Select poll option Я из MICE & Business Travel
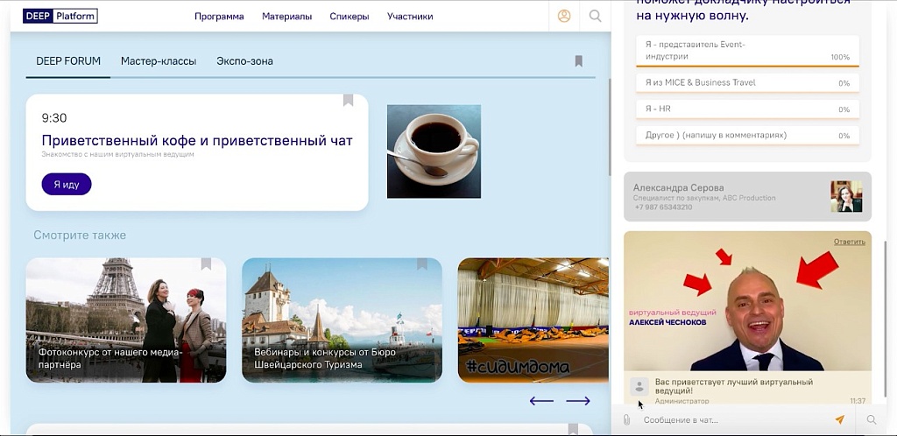 (748, 83)
